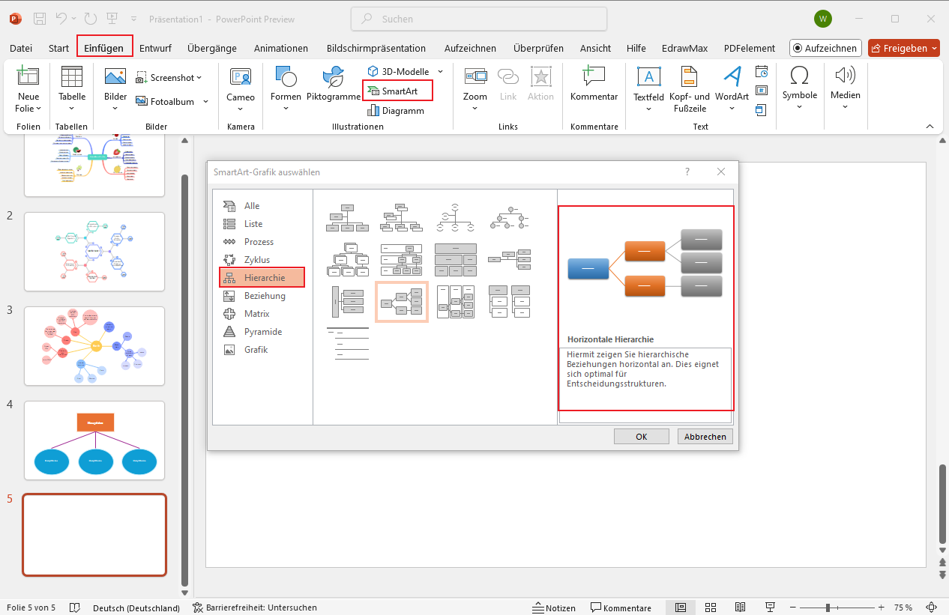Toggle the Notizen pane in the status bar
This screenshot has height=615, width=949.
554,608
